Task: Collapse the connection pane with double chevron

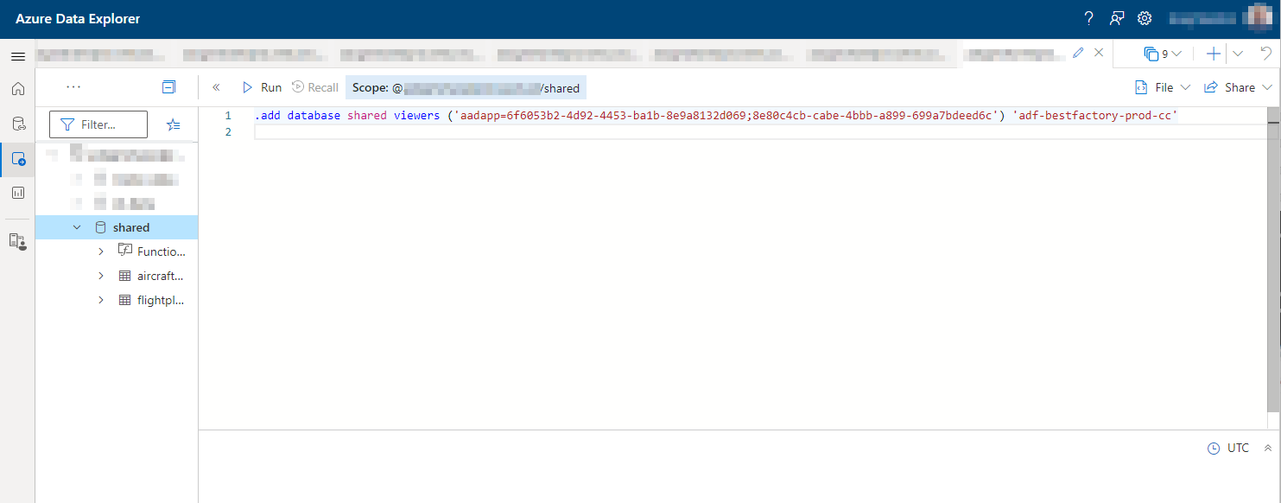Action: click(216, 87)
